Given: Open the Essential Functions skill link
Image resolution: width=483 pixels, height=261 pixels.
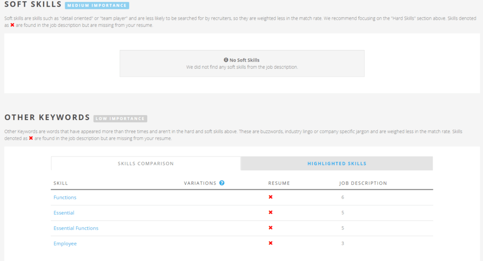Looking at the screenshot, I should click(76, 228).
